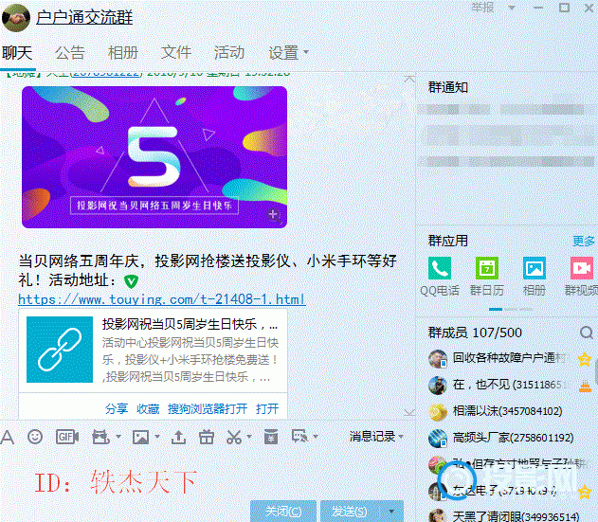The image size is (598, 522).
Task: Click the 户户通交流群 group name title
Action: tap(84, 18)
